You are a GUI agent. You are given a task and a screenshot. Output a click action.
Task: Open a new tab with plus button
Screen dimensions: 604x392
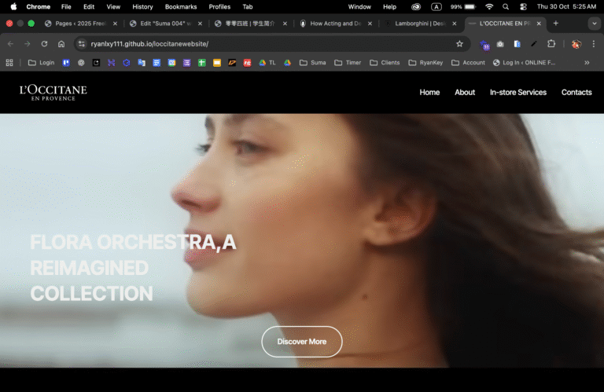pos(556,24)
